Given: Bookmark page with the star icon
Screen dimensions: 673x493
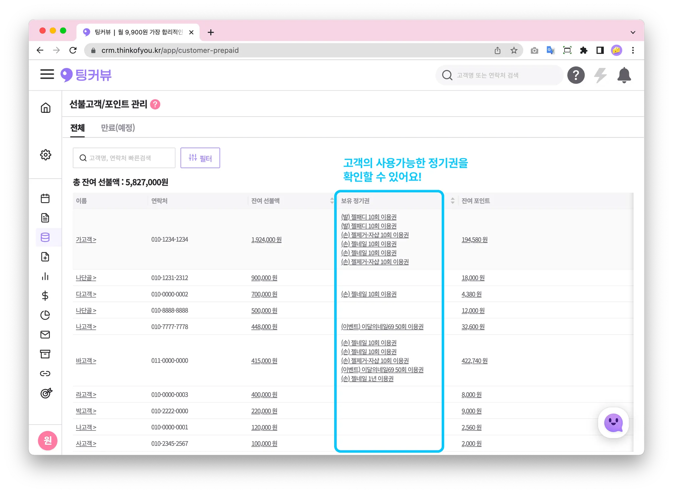Looking at the screenshot, I should click(x=514, y=50).
